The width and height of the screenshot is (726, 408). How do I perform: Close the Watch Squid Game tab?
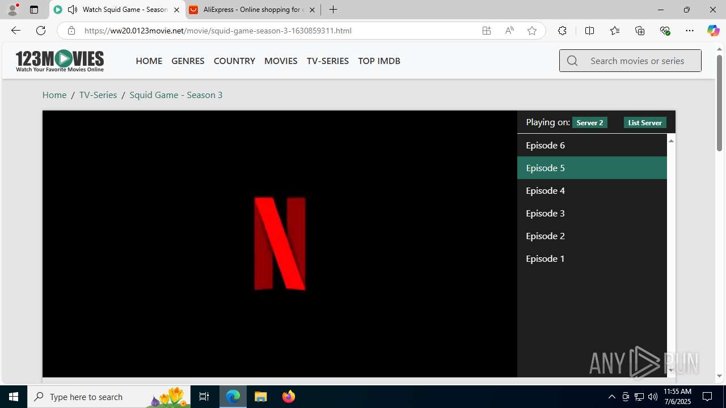click(176, 10)
